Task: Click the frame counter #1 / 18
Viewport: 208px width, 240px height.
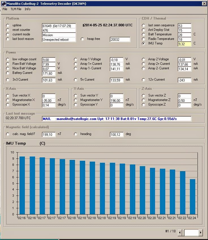Action: click(x=170, y=231)
